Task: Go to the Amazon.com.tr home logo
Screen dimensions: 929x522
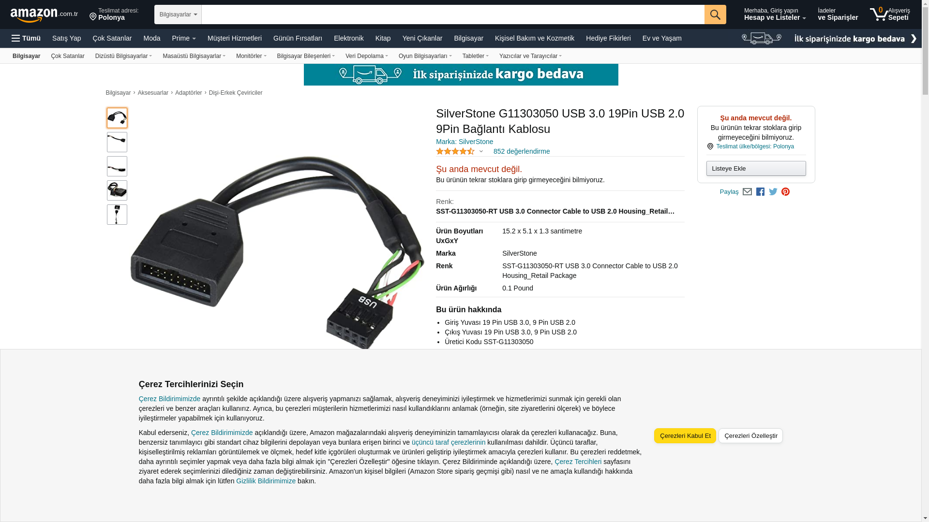Action: point(44,14)
